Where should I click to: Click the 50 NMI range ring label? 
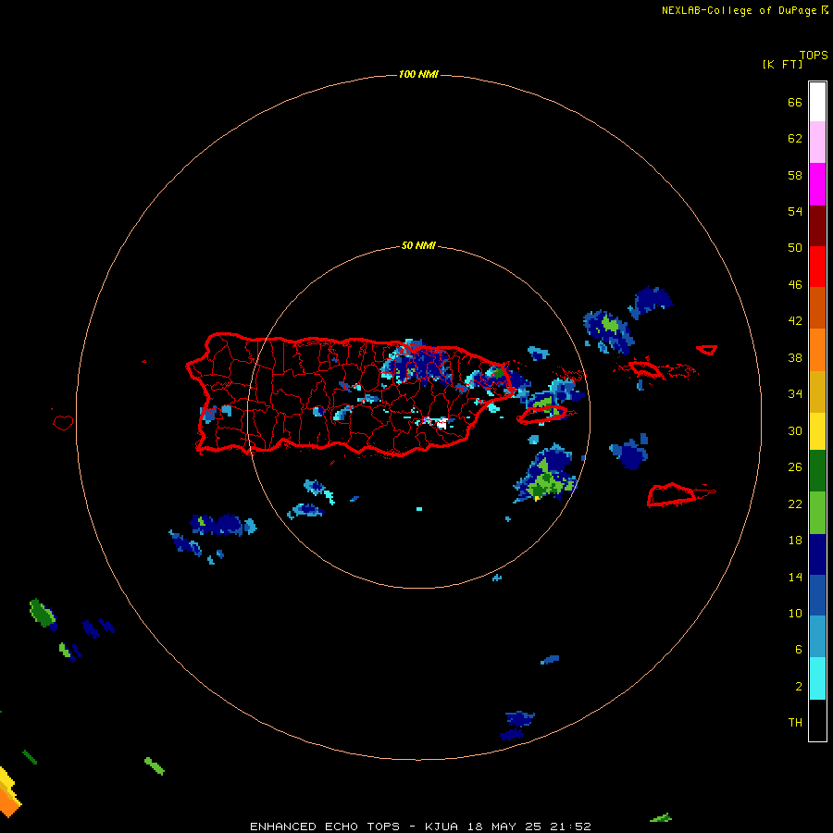418,245
